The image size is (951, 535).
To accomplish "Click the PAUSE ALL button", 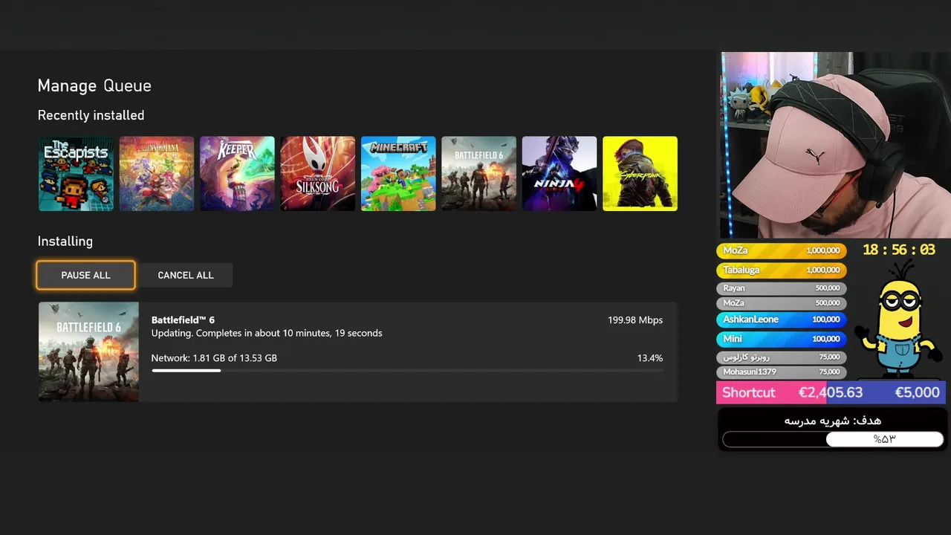I will (x=85, y=275).
